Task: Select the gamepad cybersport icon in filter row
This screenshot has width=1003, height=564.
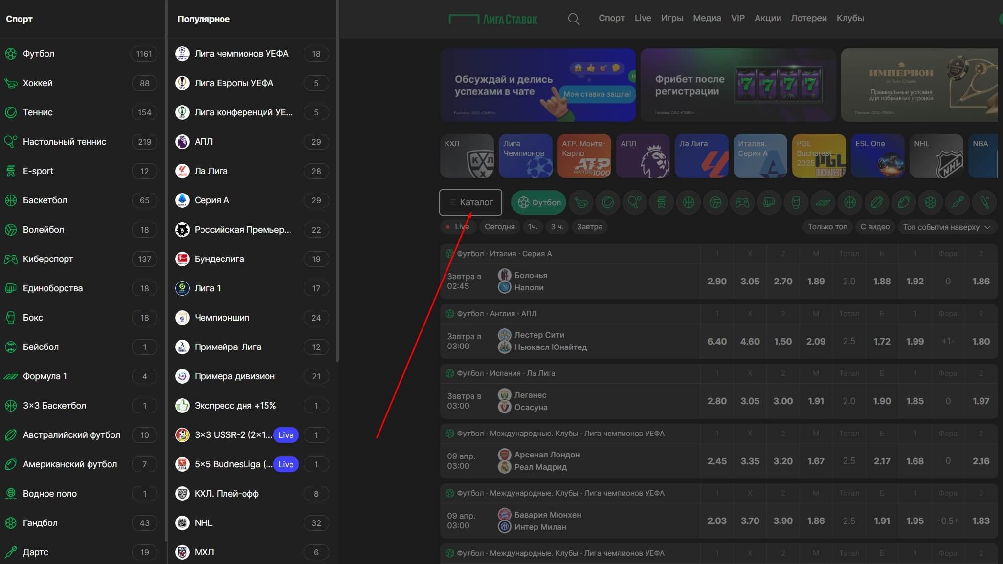Action: pos(742,202)
